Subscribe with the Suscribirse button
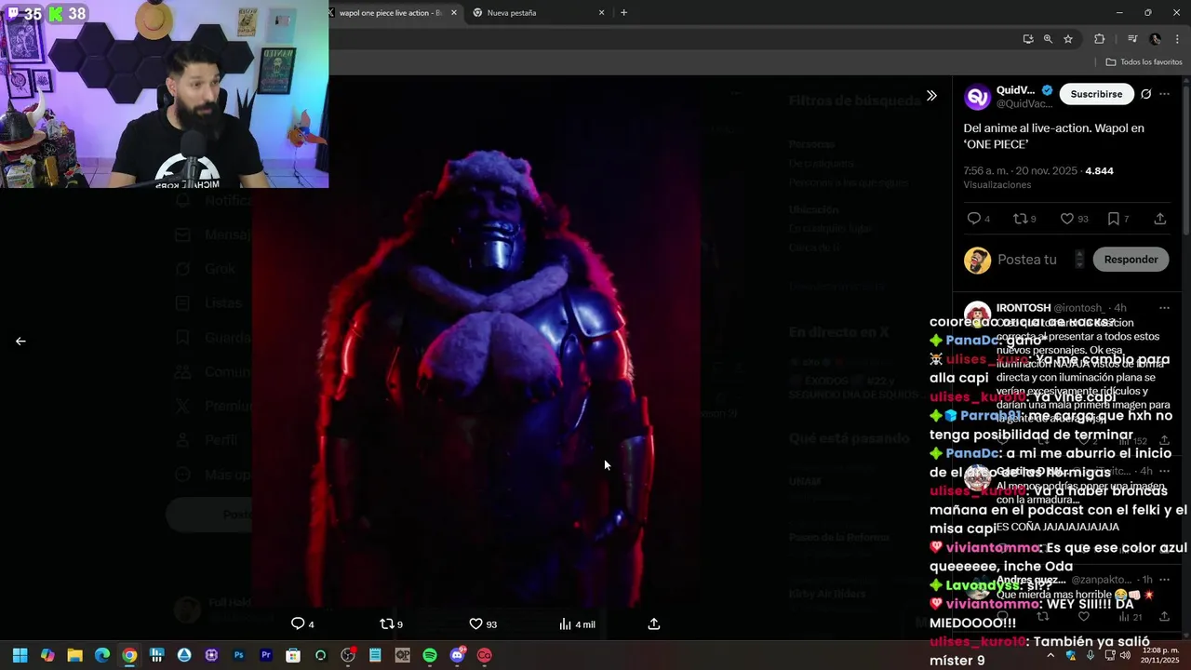Screen dimensions: 1191x670 1096,94
